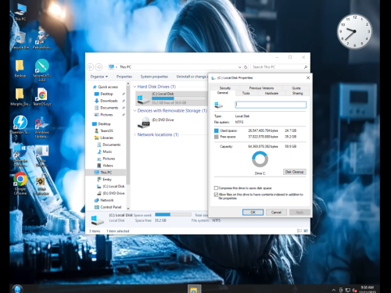Select the Daemon Tools lightning icon

[x=20, y=125]
